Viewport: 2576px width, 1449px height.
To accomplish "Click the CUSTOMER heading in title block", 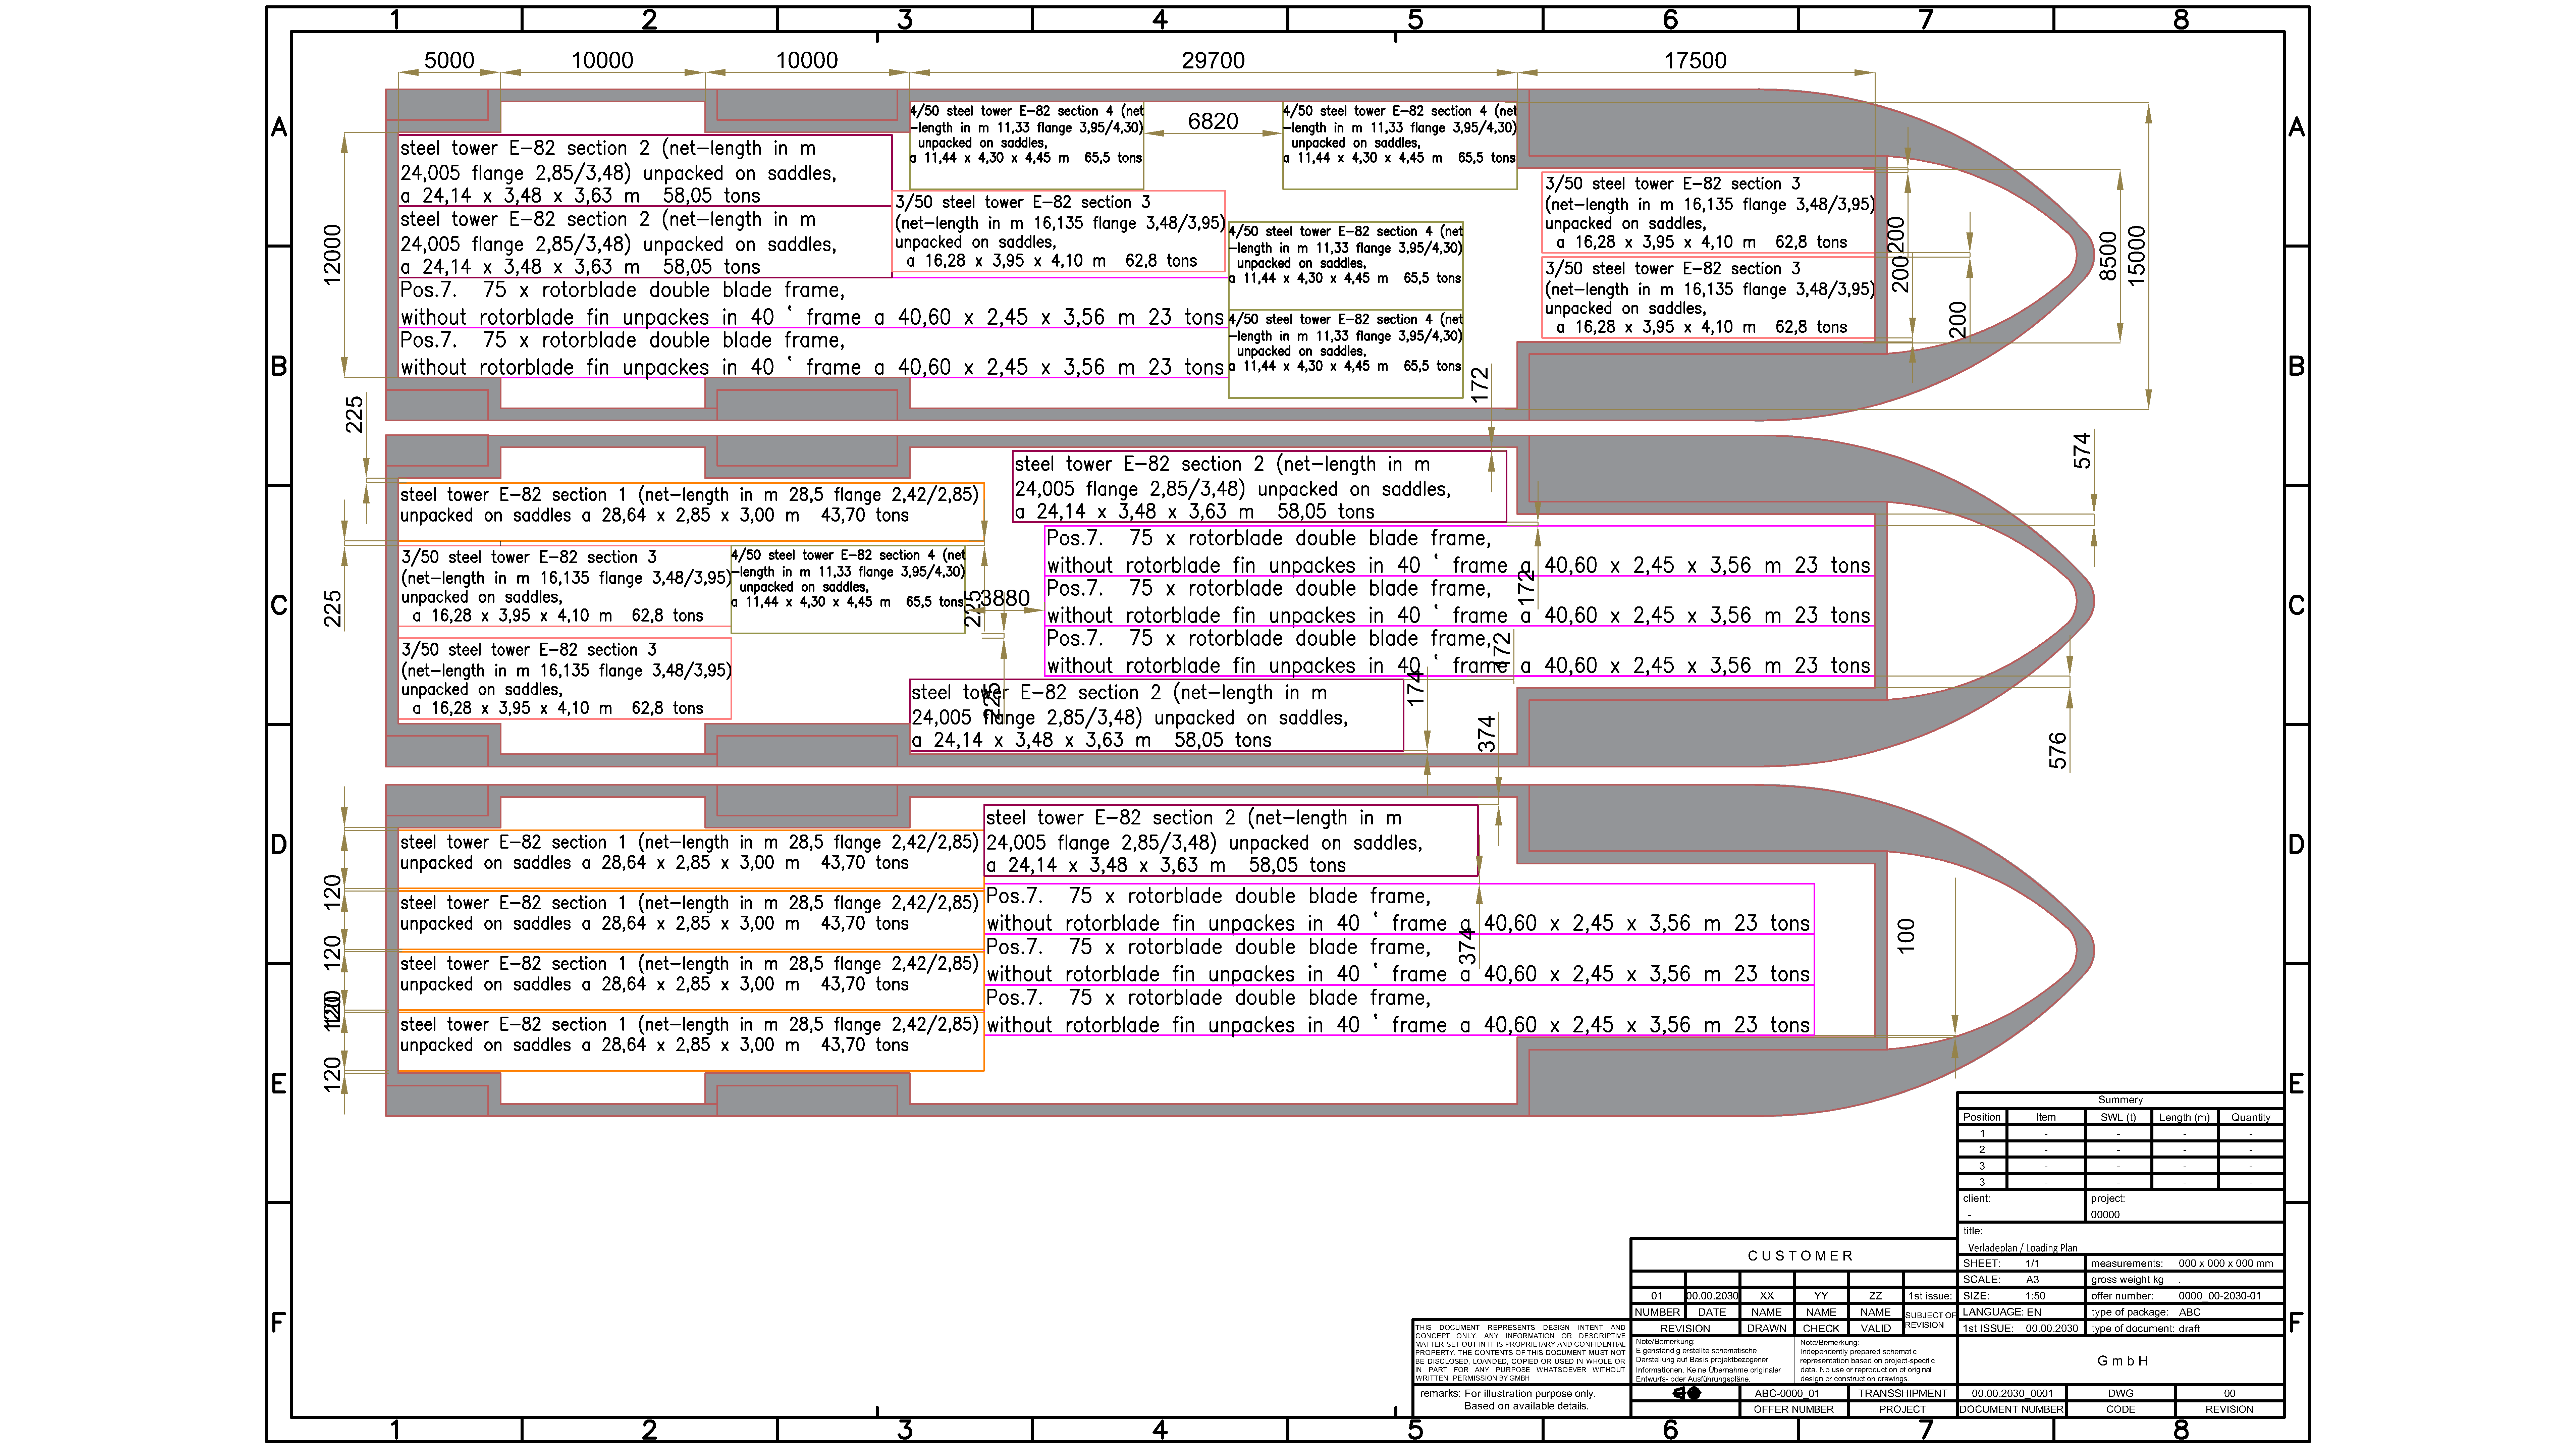I will (x=1800, y=1256).
